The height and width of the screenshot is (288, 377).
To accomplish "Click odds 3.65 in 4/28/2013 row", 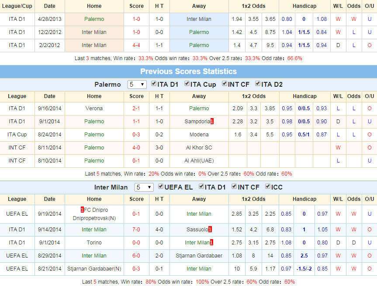I will [270, 19].
